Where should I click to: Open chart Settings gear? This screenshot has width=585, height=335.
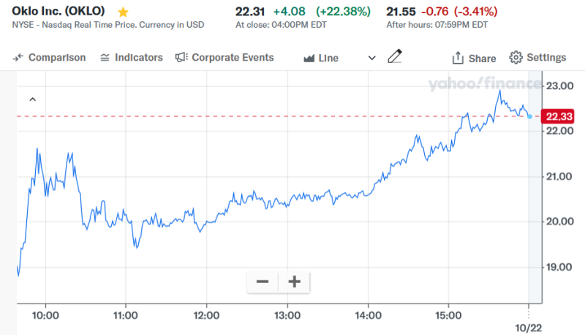point(516,57)
